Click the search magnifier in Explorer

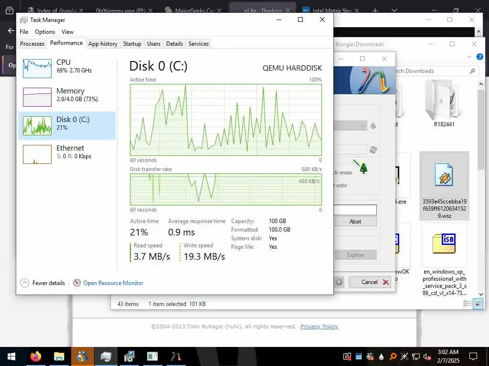click(x=472, y=71)
